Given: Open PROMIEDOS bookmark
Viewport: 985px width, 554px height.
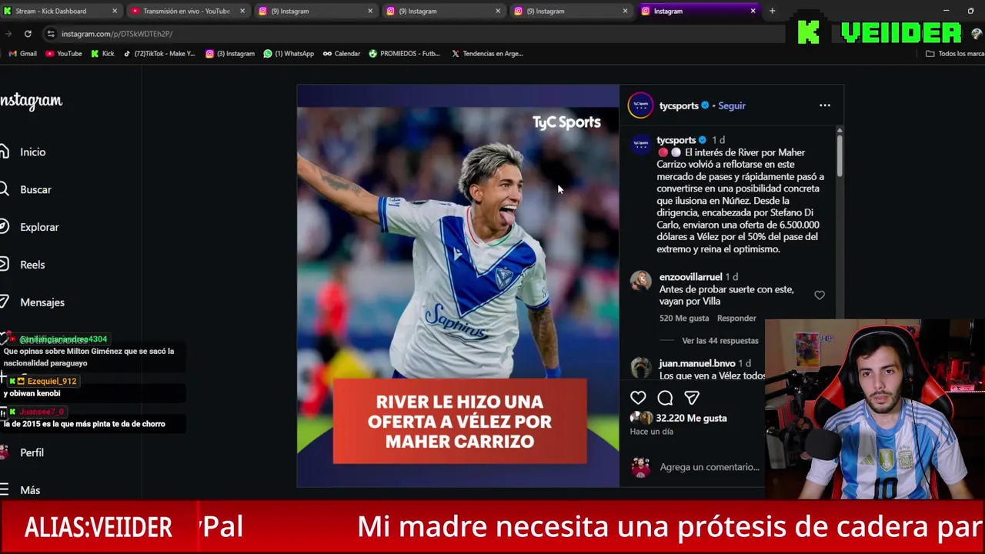Looking at the screenshot, I should pos(405,54).
